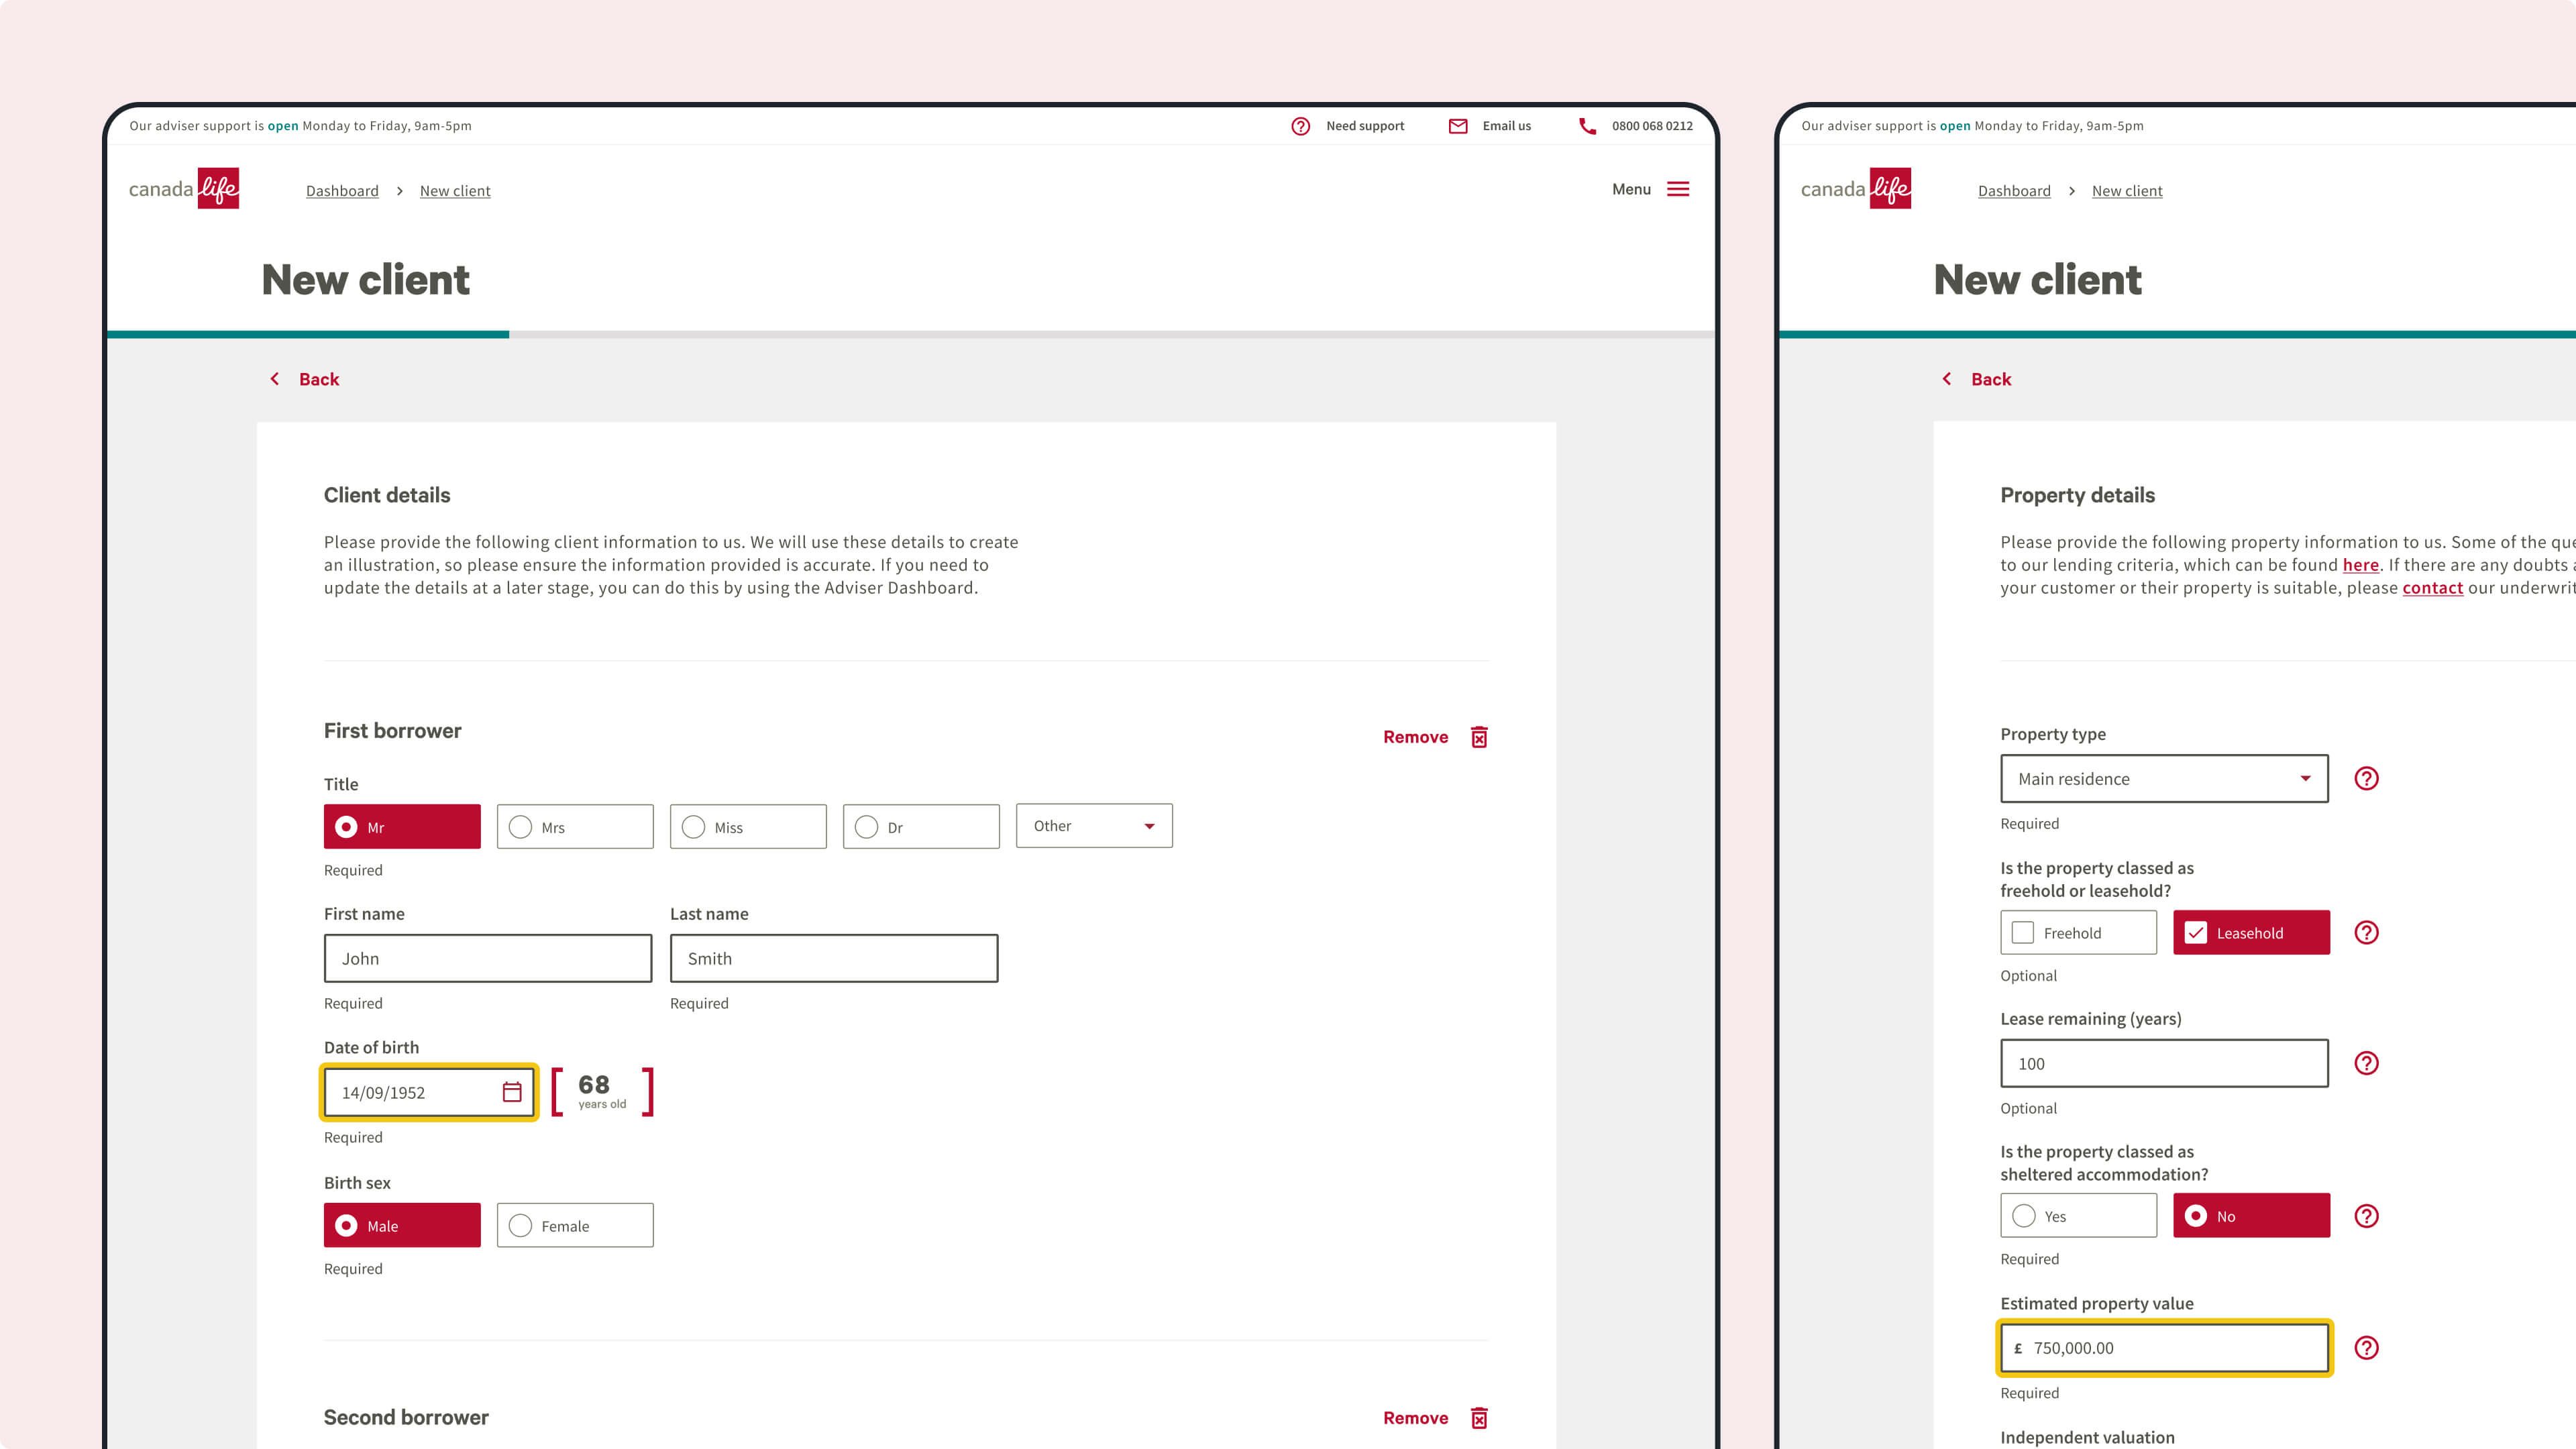This screenshot has width=2576, height=1449.
Task: Click the First borrower remove trash icon
Action: [x=1479, y=737]
